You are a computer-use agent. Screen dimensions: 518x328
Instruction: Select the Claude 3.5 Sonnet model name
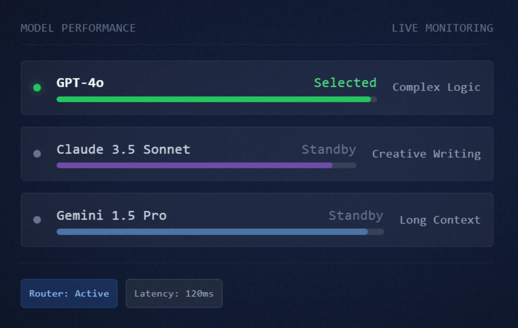coord(123,149)
